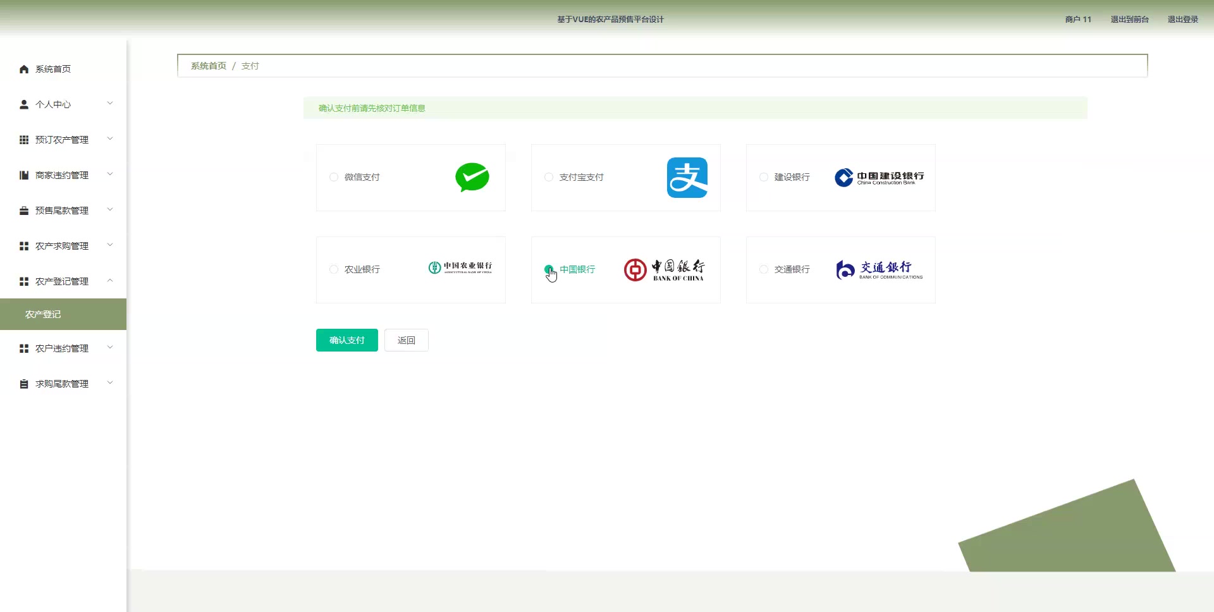Image resolution: width=1214 pixels, height=612 pixels.
Task: Click the icon beside 农户违约管理
Action: [24, 348]
